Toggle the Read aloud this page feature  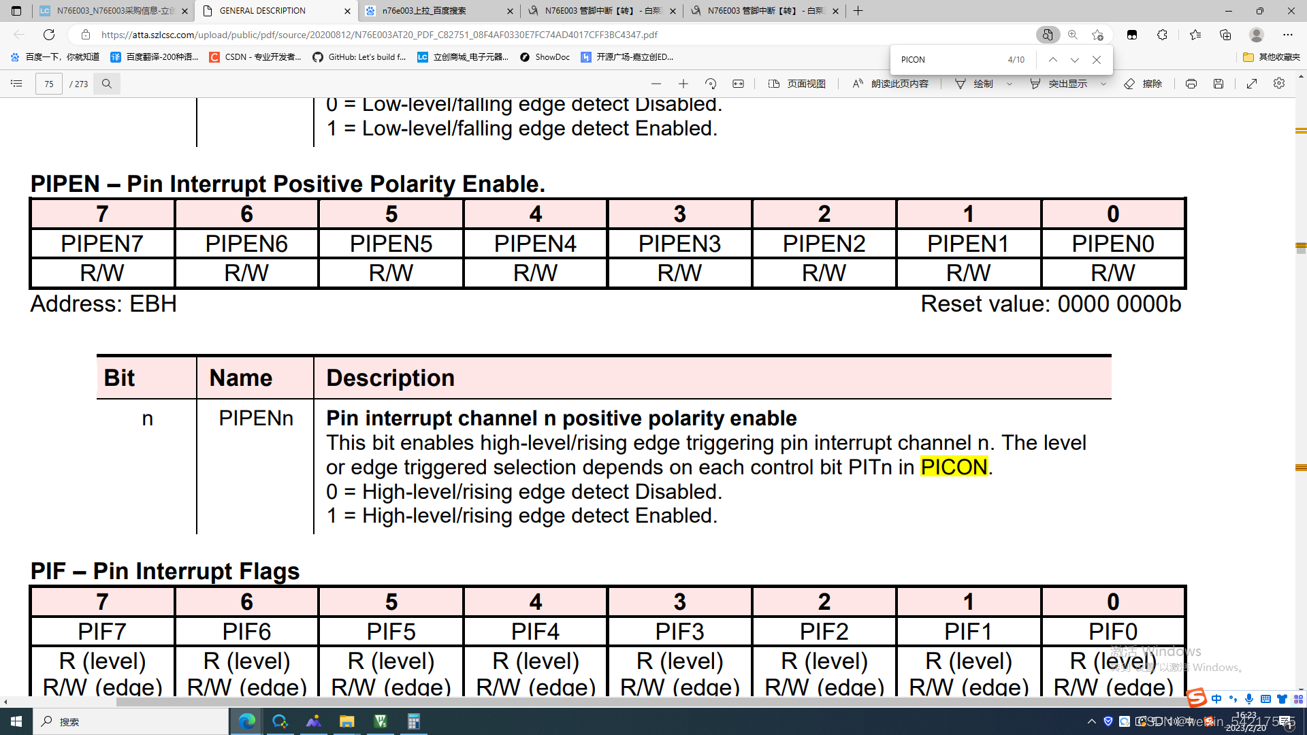click(x=890, y=84)
